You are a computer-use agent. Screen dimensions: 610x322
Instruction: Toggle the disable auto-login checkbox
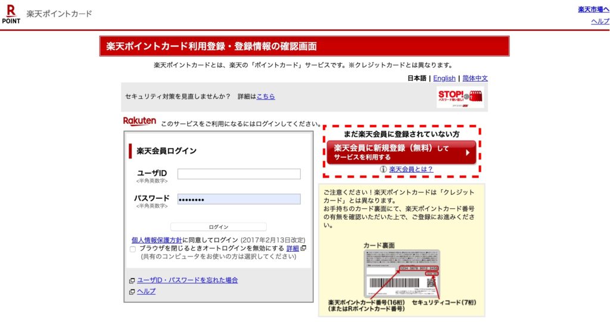pyautogui.click(x=133, y=249)
